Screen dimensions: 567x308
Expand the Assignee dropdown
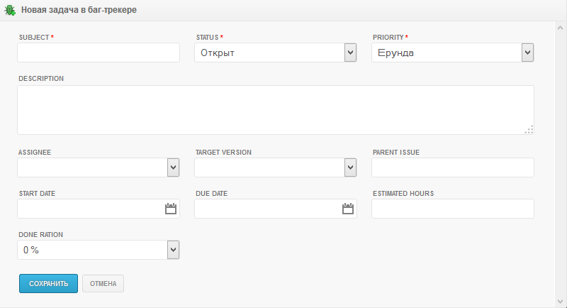172,167
